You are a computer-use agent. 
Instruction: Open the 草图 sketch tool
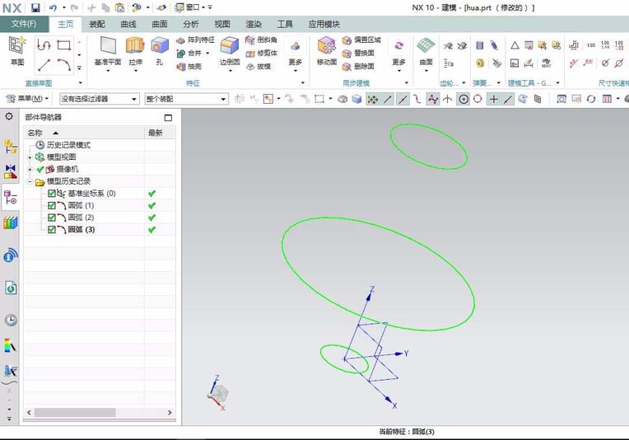[x=16, y=50]
